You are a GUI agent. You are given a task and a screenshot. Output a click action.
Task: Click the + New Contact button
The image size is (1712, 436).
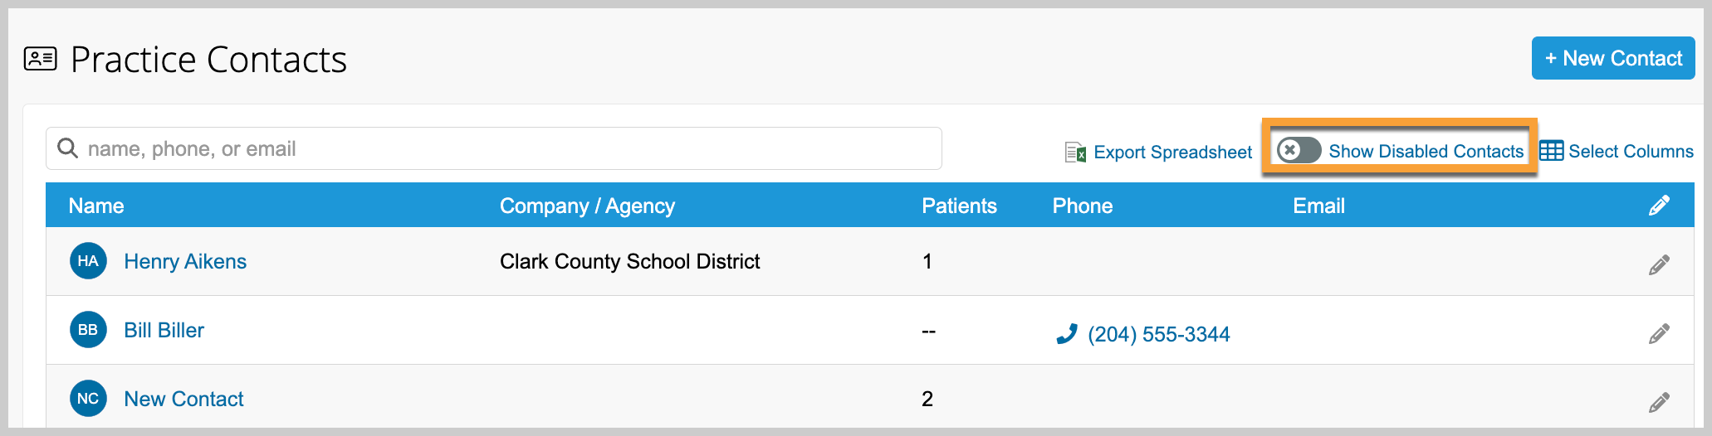1612,58
